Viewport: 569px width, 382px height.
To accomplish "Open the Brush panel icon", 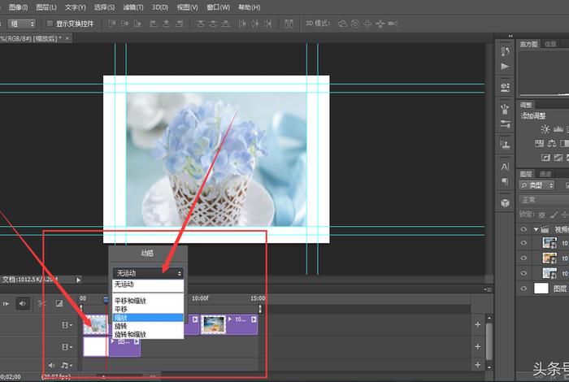I will pos(505,109).
